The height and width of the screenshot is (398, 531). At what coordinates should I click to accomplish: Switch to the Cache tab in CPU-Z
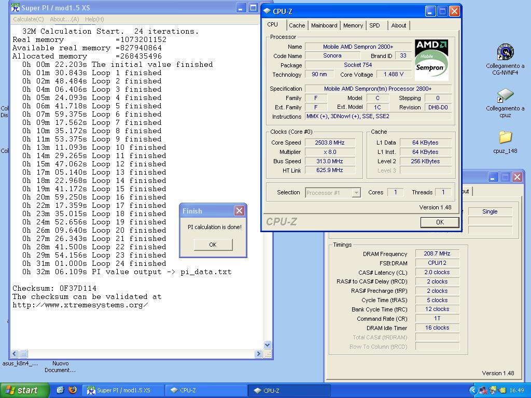tap(297, 25)
